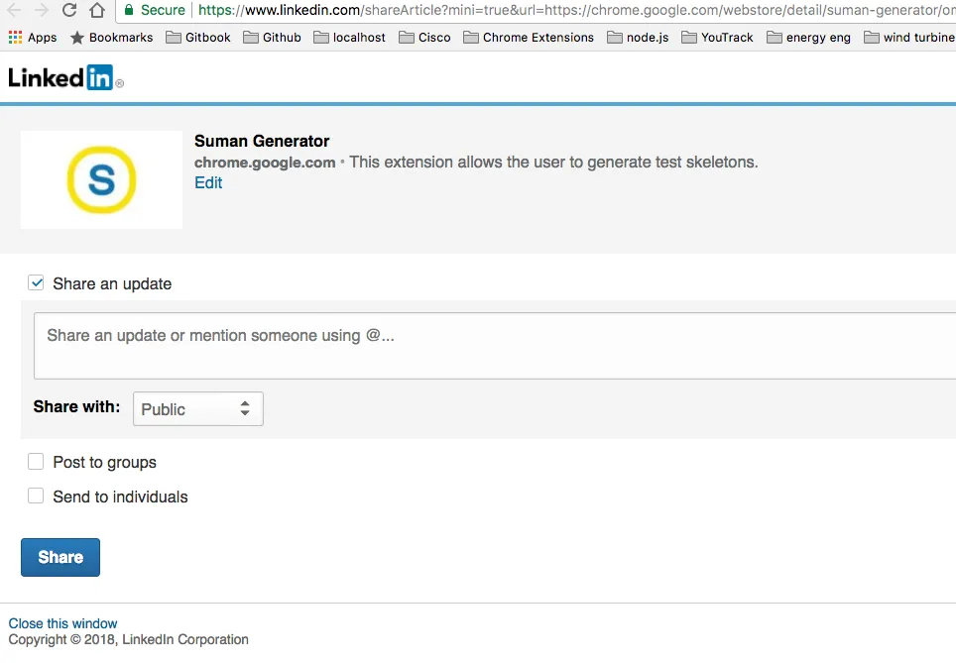
Task: Go to the browser home icon
Action: (x=97, y=10)
